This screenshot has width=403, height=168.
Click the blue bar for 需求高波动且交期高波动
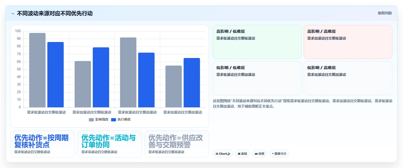[192, 83]
